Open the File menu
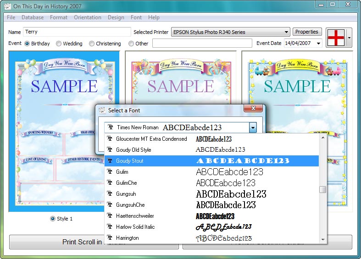361x259 pixels. [11, 17]
